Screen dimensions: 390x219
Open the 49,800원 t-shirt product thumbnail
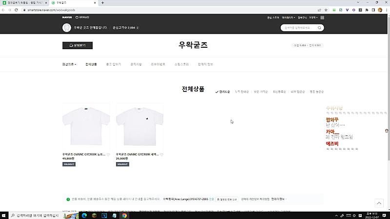(86, 127)
